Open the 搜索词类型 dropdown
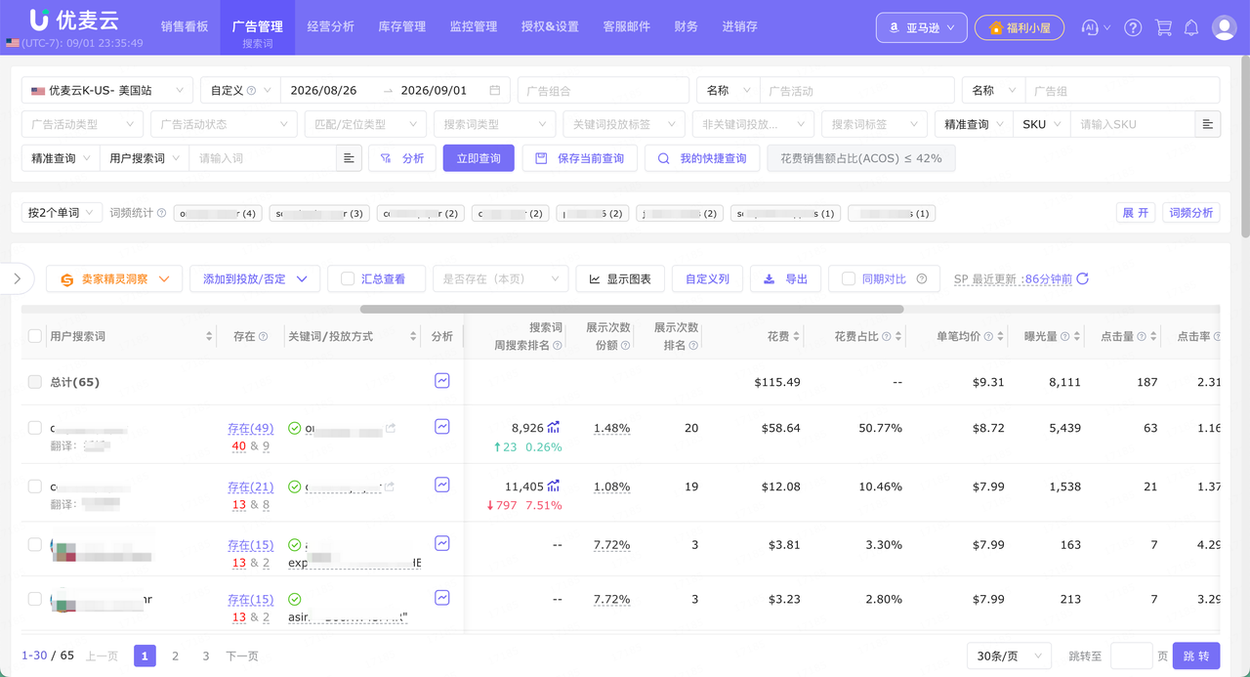 point(494,124)
